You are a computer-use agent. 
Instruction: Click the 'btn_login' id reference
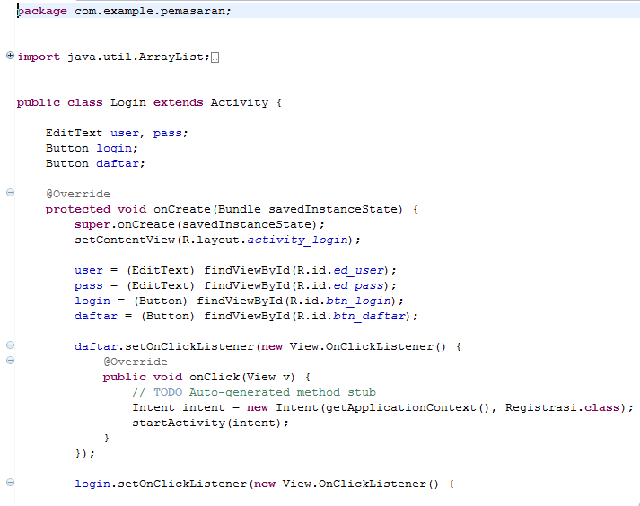(358, 301)
